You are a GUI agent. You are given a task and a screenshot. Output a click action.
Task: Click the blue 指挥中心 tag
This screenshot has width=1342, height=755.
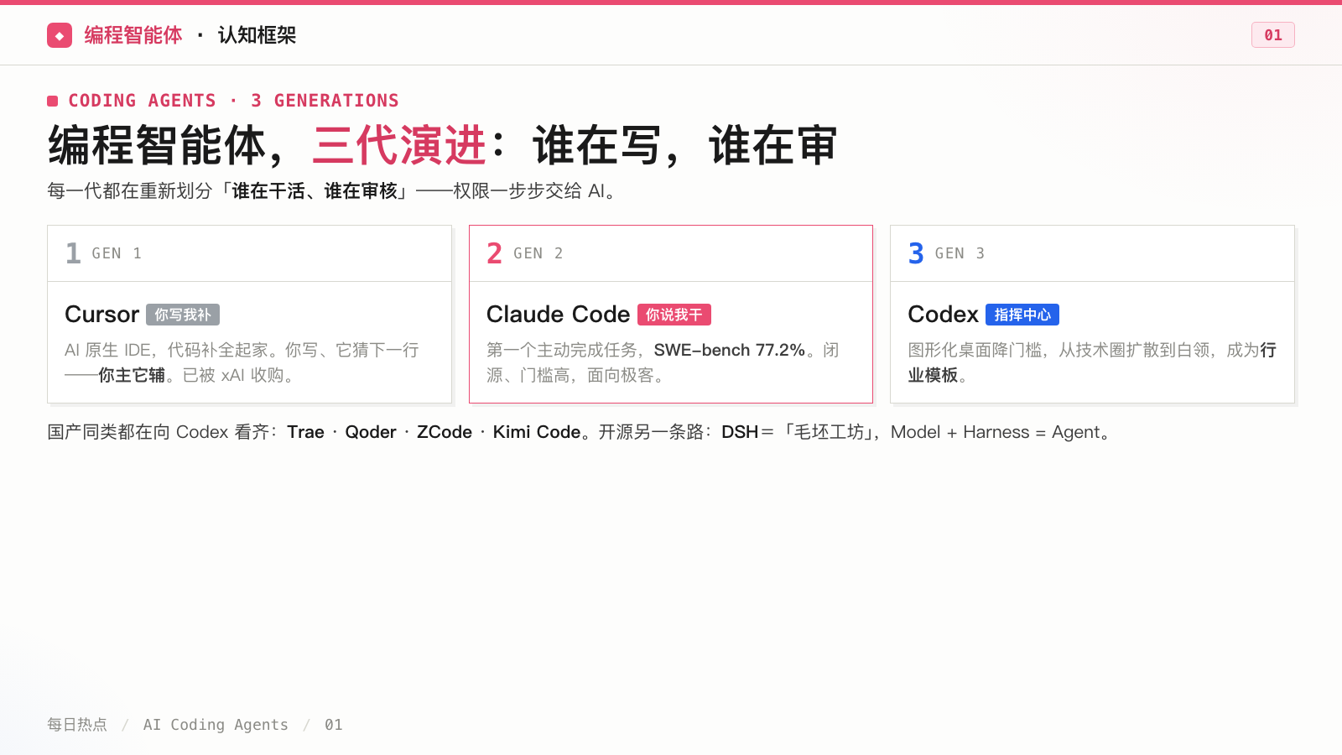point(1022,315)
